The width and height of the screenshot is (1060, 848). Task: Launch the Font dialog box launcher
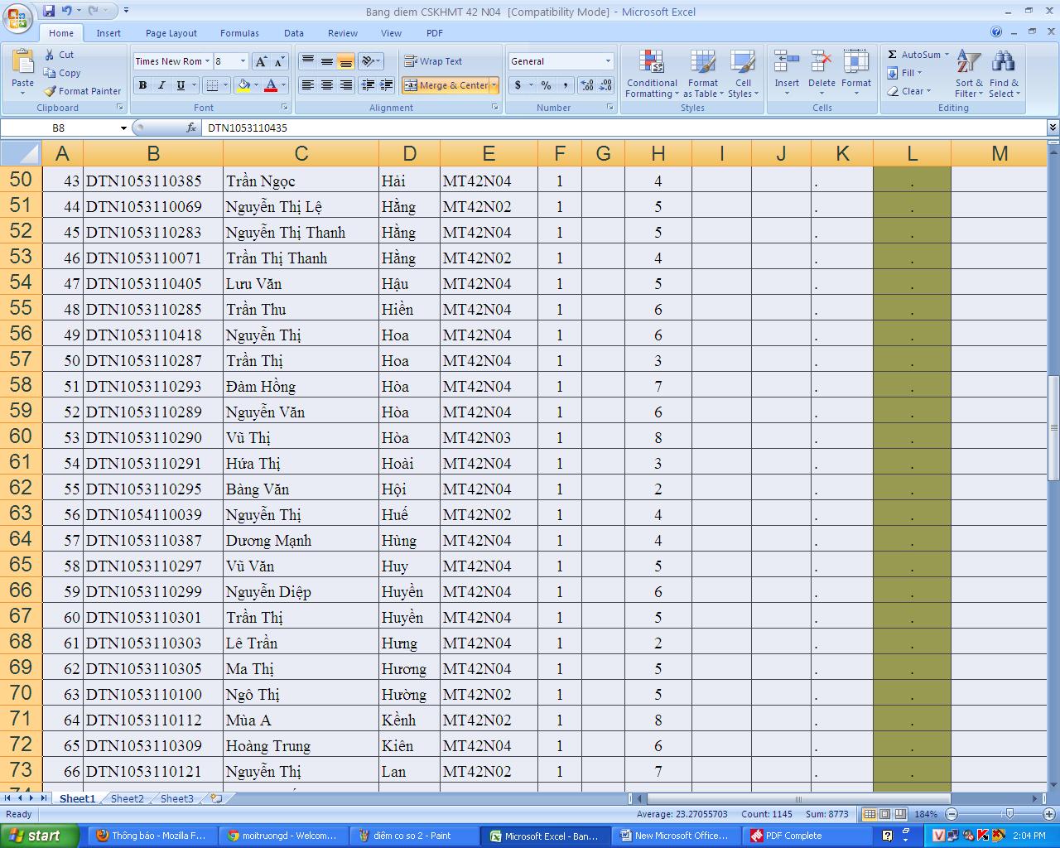tap(285, 108)
